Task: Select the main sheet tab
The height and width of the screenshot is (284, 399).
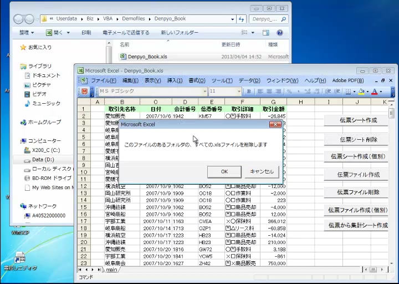Action: click(111, 270)
